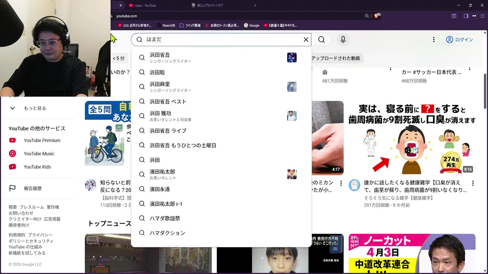The image size is (488, 274).
Task: Start voice search with the microphone icon
Action: pyautogui.click(x=343, y=40)
